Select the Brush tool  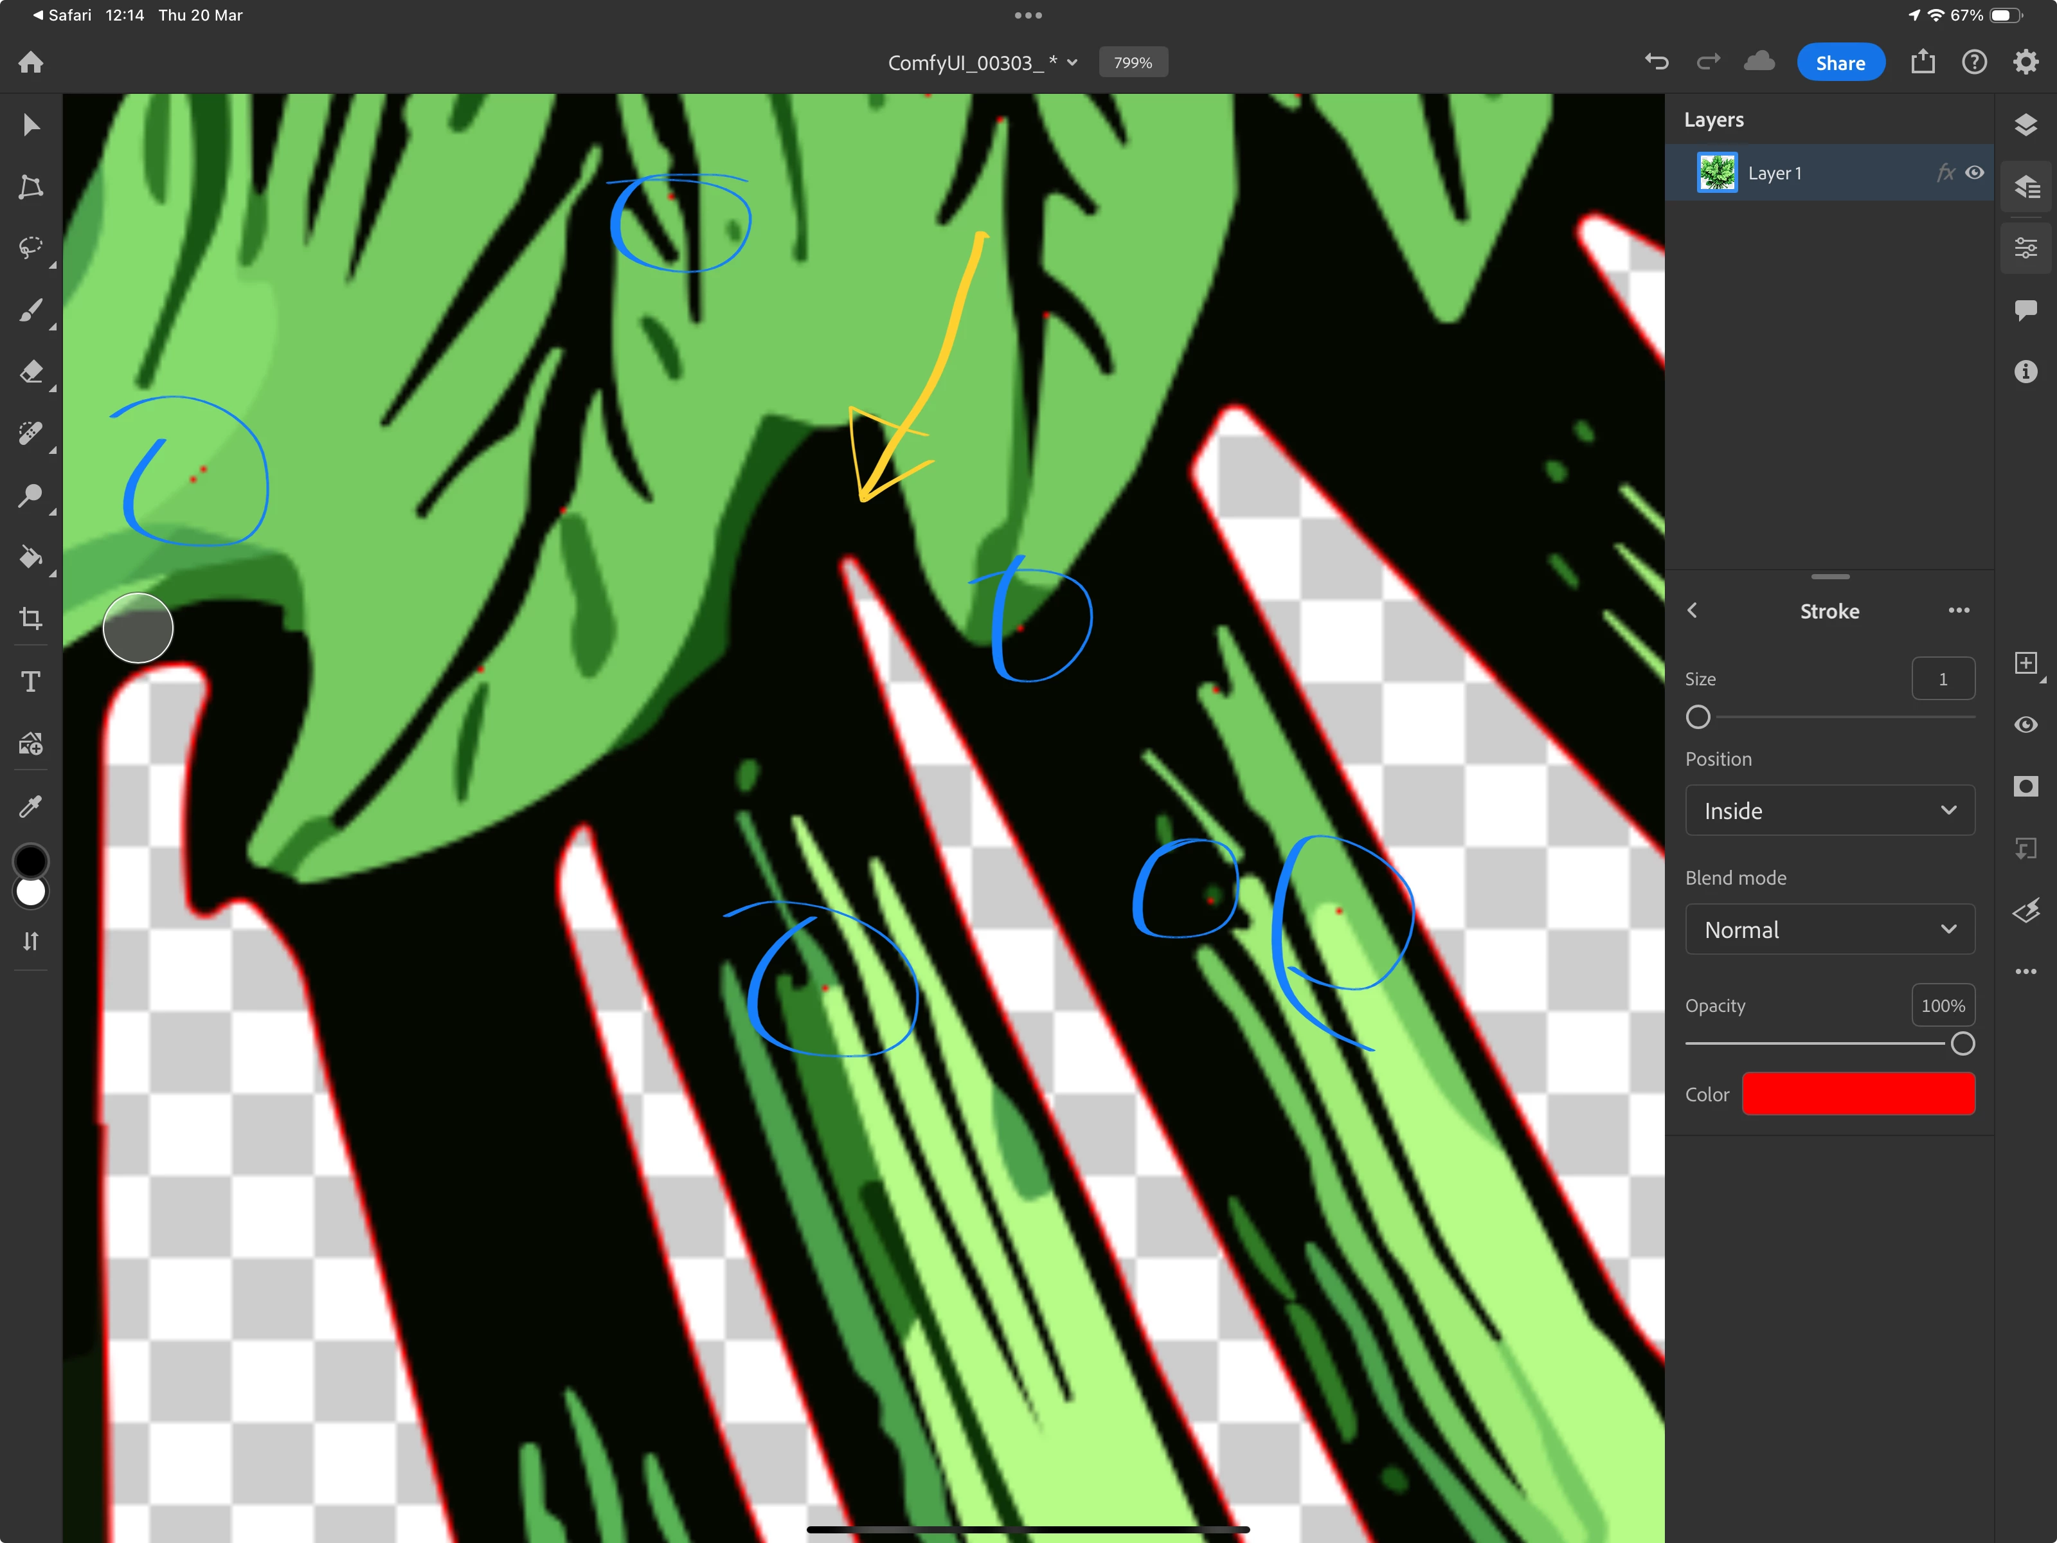(31, 310)
